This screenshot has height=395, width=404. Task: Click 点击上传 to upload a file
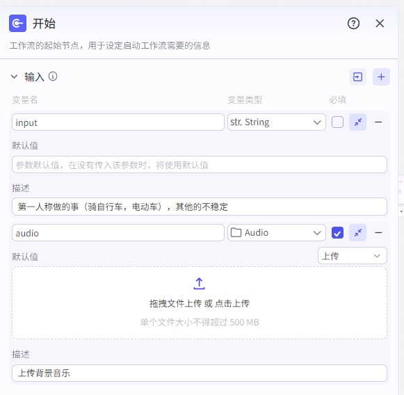coord(232,303)
